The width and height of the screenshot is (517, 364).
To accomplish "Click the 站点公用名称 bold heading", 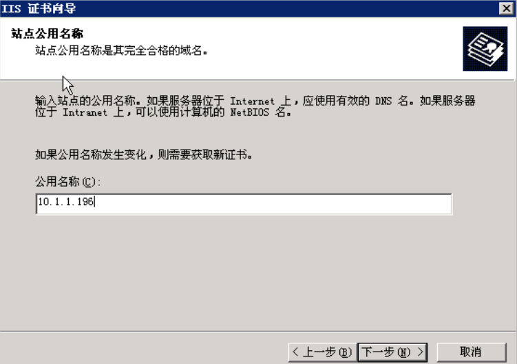I will pyautogui.click(x=47, y=33).
